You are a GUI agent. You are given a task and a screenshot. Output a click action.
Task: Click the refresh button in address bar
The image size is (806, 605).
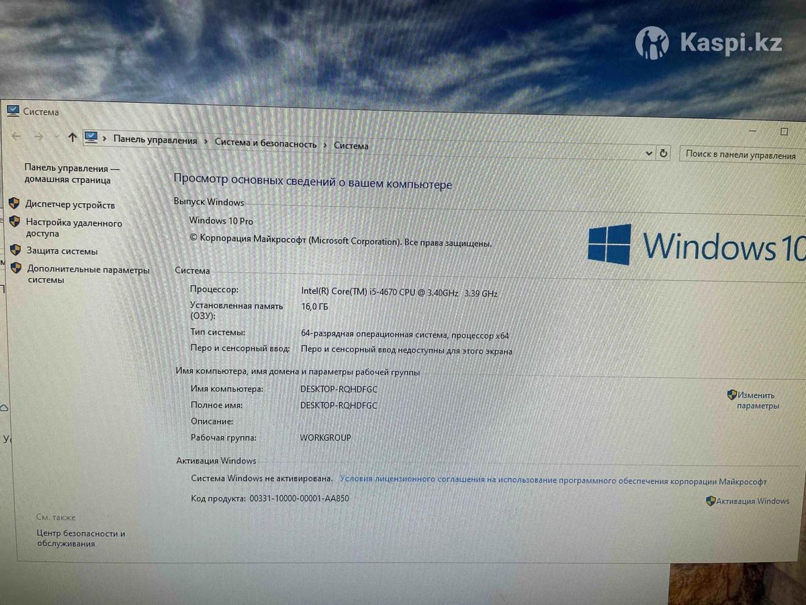click(x=664, y=153)
